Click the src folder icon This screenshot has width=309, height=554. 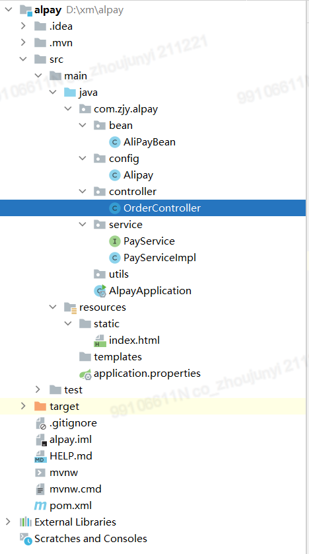click(40, 59)
